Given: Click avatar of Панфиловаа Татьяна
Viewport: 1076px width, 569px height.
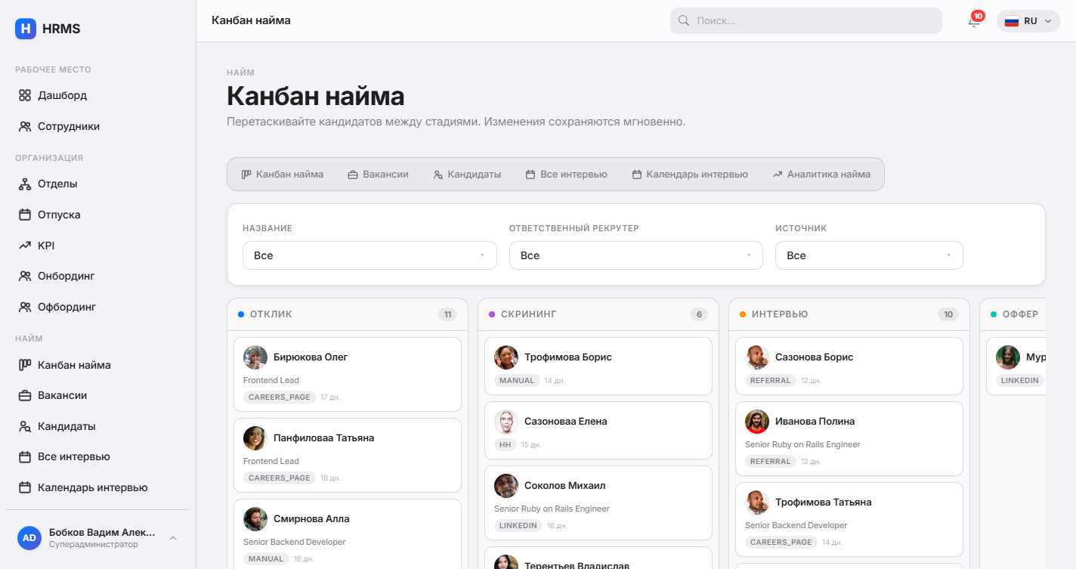Looking at the screenshot, I should click(255, 438).
